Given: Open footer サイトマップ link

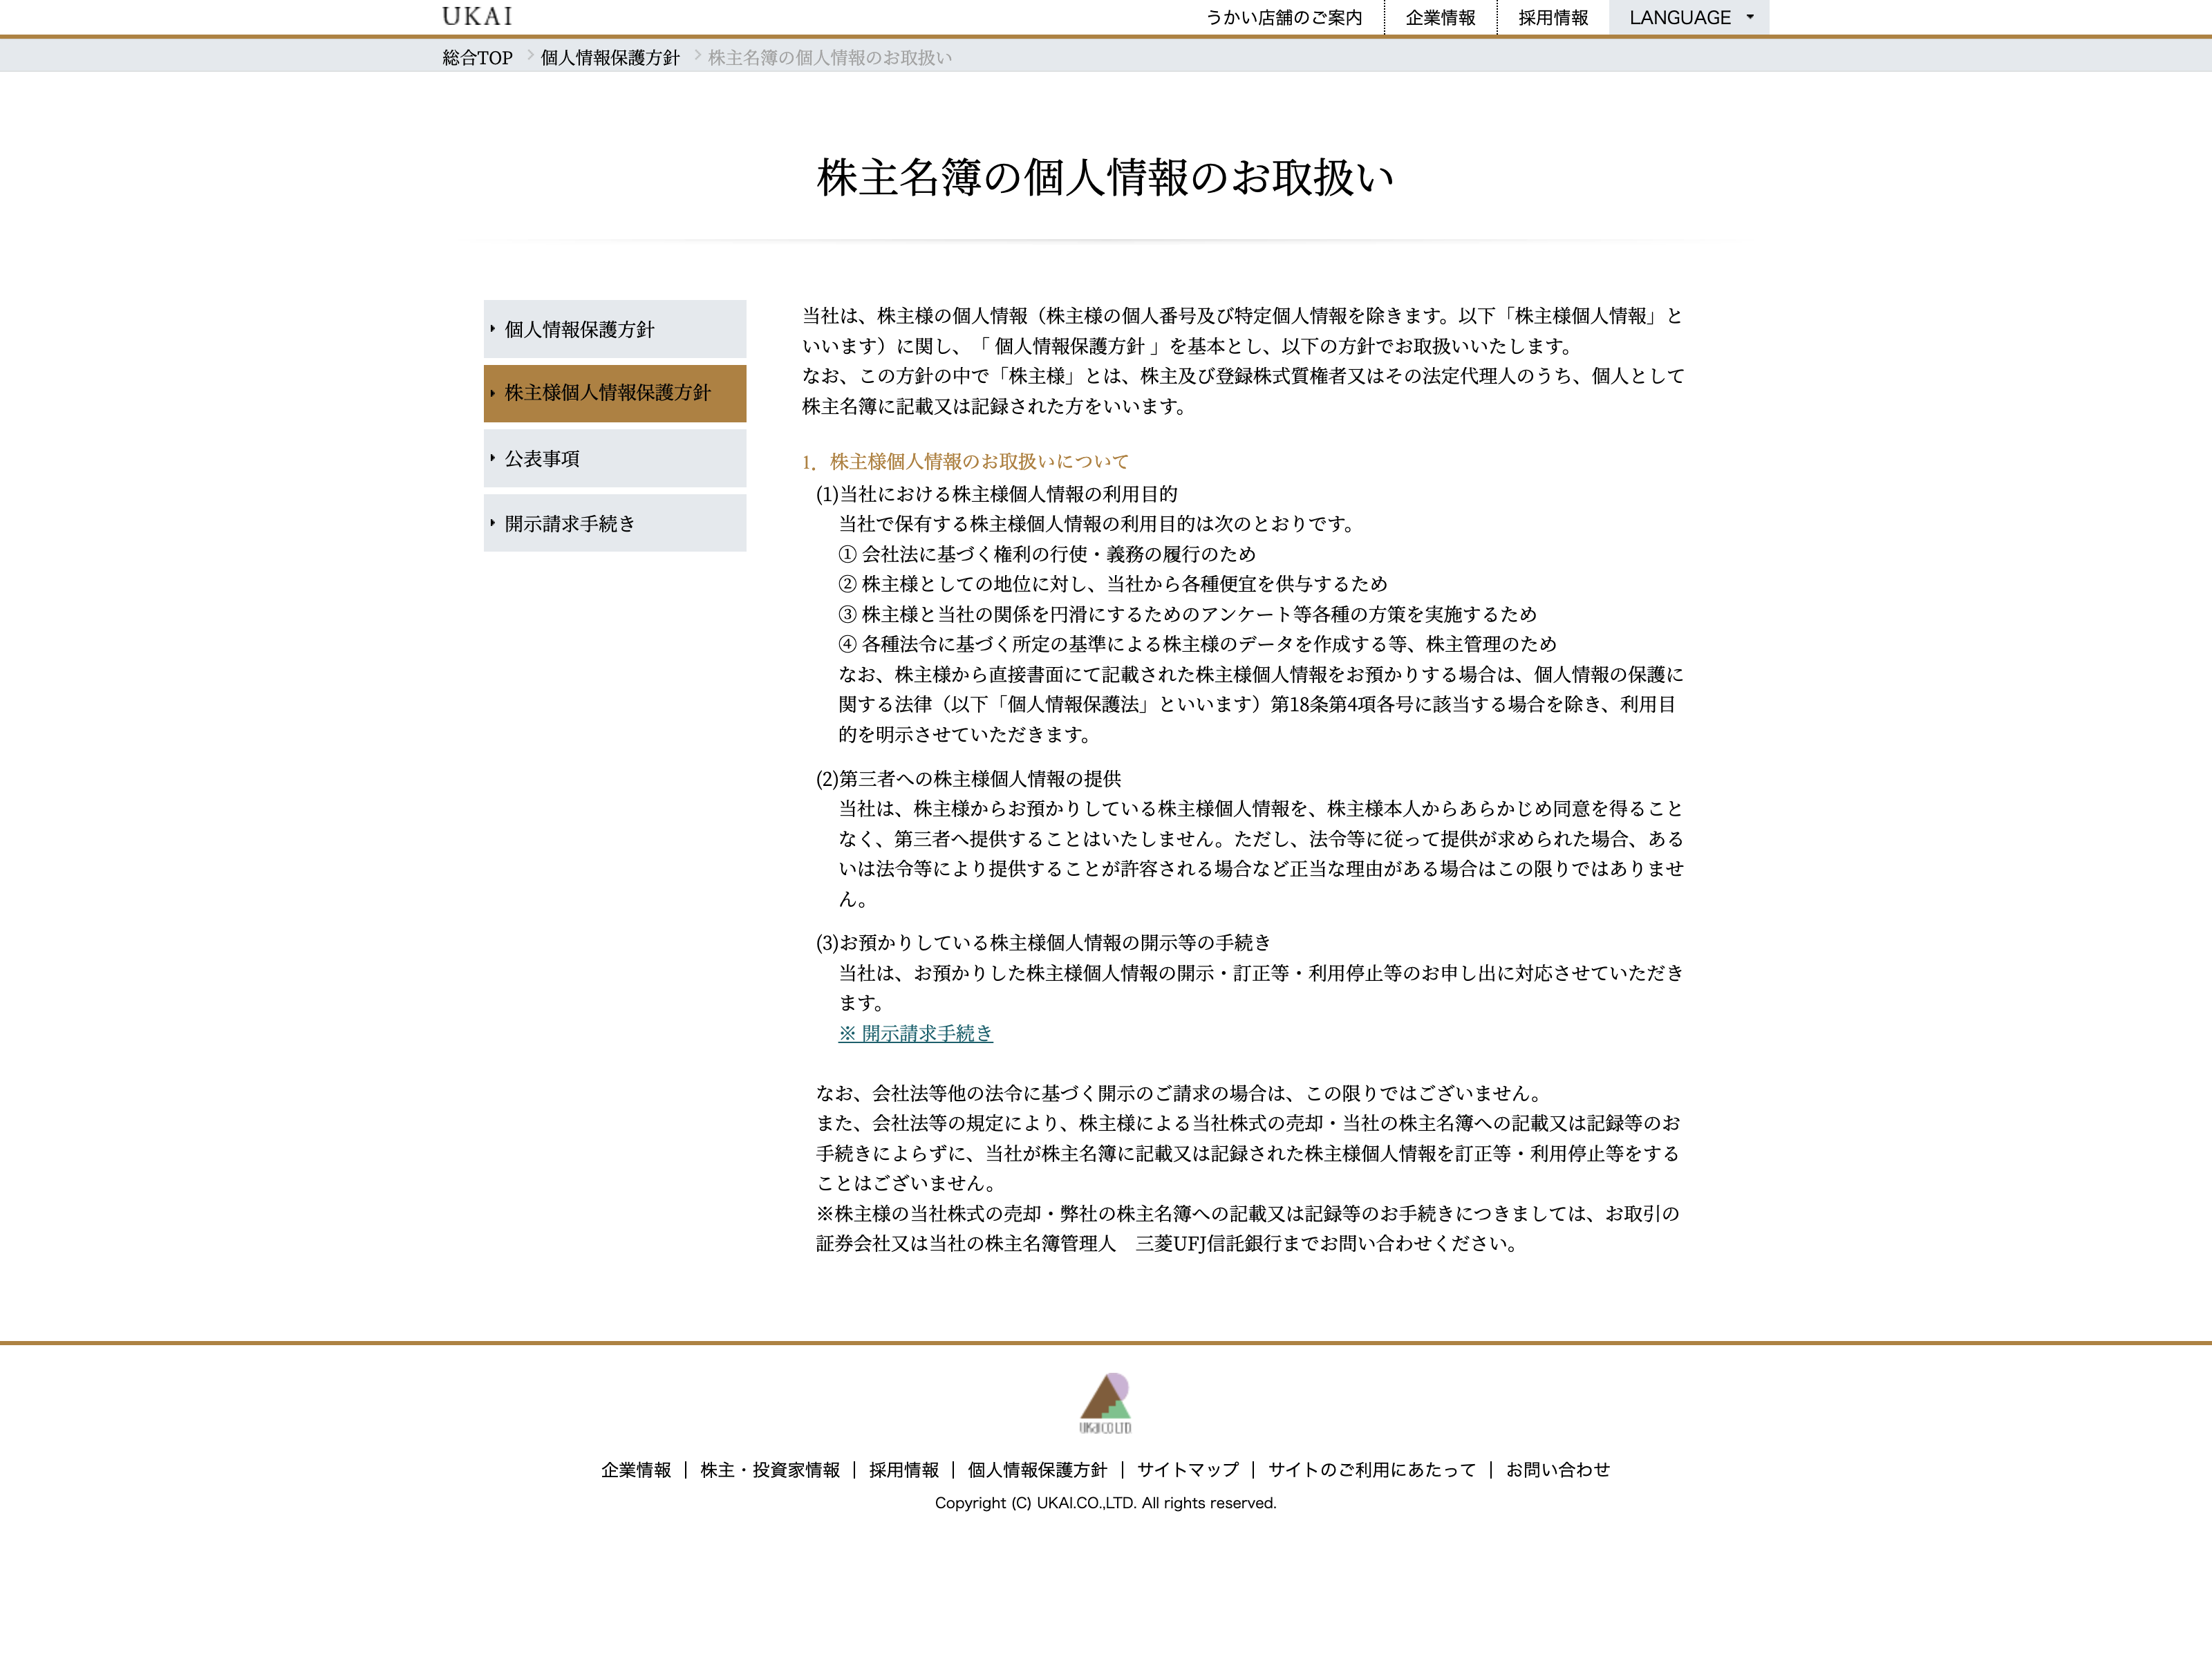Looking at the screenshot, I should point(1187,1469).
